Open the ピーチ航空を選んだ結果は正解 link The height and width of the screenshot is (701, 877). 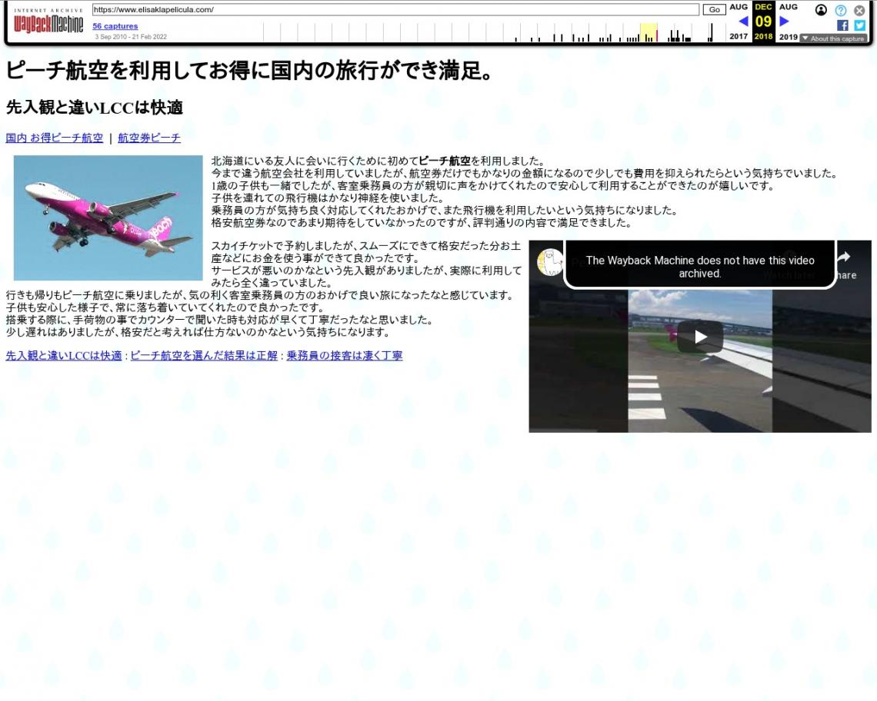pos(204,356)
